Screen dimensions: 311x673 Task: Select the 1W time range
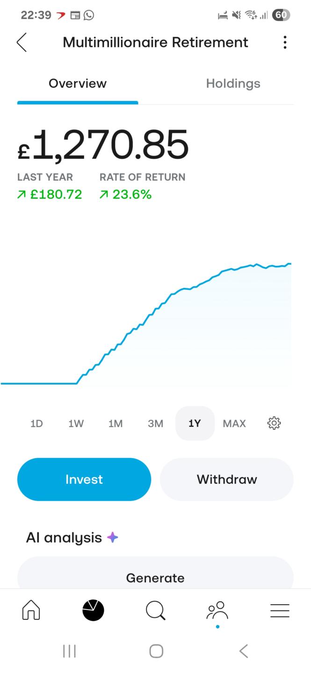tap(76, 423)
